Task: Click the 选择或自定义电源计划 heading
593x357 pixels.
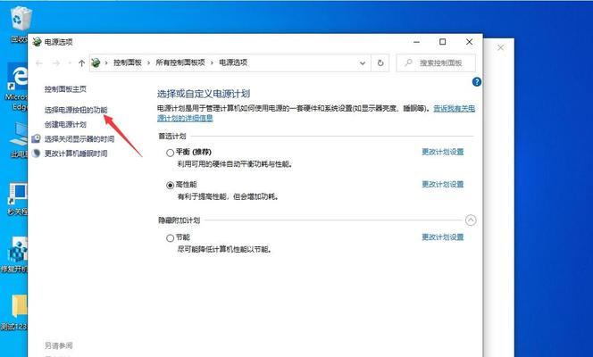Action: pos(204,94)
